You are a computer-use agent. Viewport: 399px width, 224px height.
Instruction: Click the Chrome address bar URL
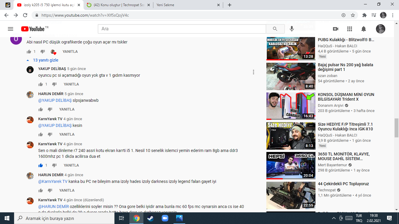click(85, 15)
